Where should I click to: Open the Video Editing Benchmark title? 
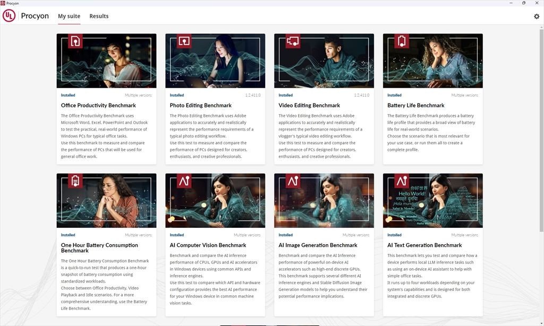click(x=309, y=106)
